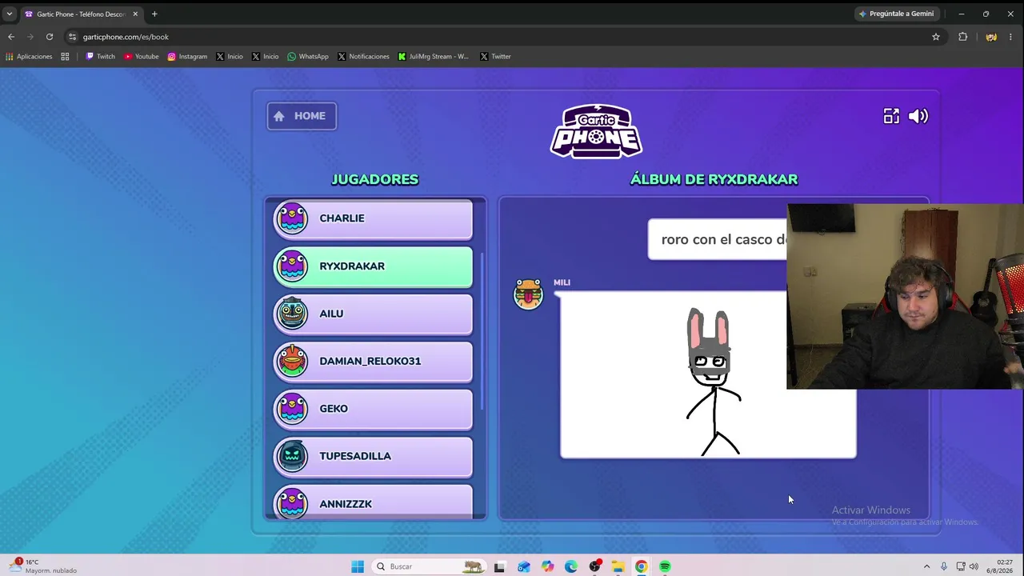1024x576 pixels.
Task: Click MILI's burger avatar in the album
Action: (528, 294)
